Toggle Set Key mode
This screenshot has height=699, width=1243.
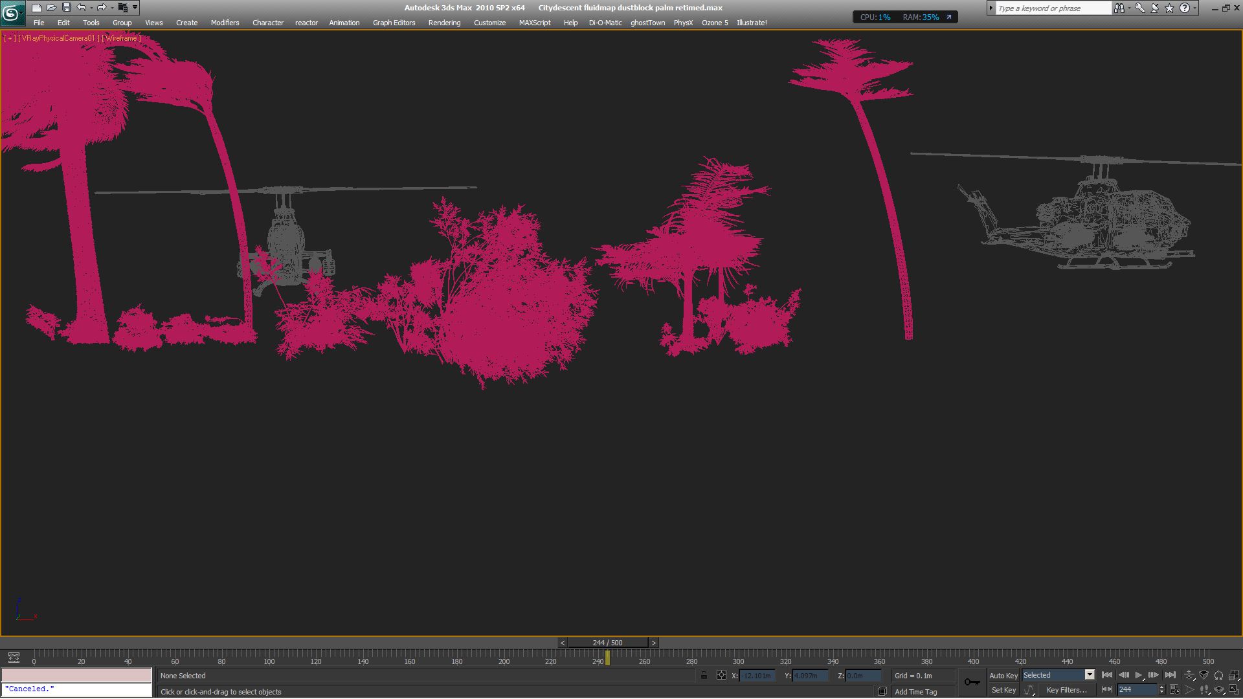pos(1003,690)
